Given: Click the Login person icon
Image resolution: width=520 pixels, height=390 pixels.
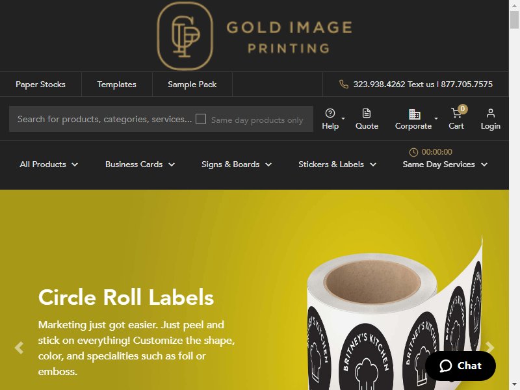Looking at the screenshot, I should tap(491, 113).
